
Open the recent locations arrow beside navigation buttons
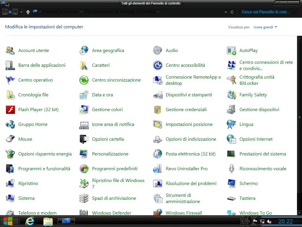pyautogui.click(x=21, y=12)
